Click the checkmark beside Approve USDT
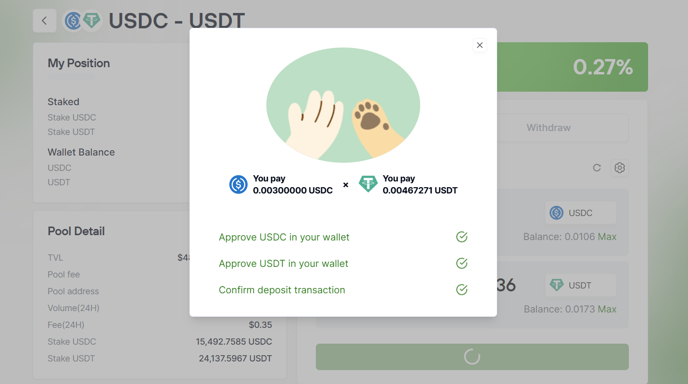The width and height of the screenshot is (688, 384). point(462,264)
